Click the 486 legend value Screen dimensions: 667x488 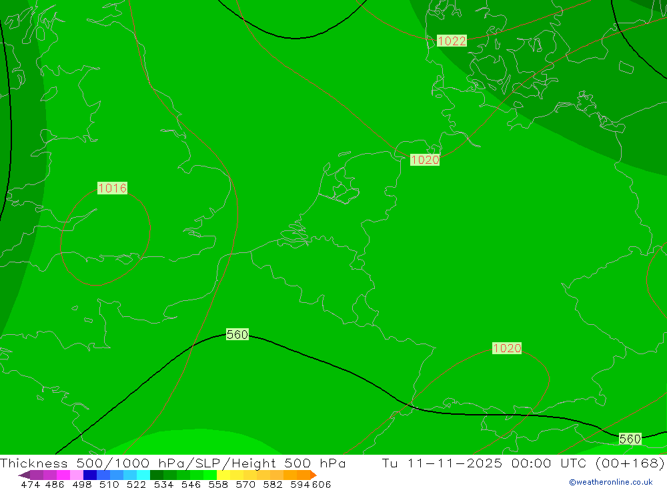click(55, 484)
